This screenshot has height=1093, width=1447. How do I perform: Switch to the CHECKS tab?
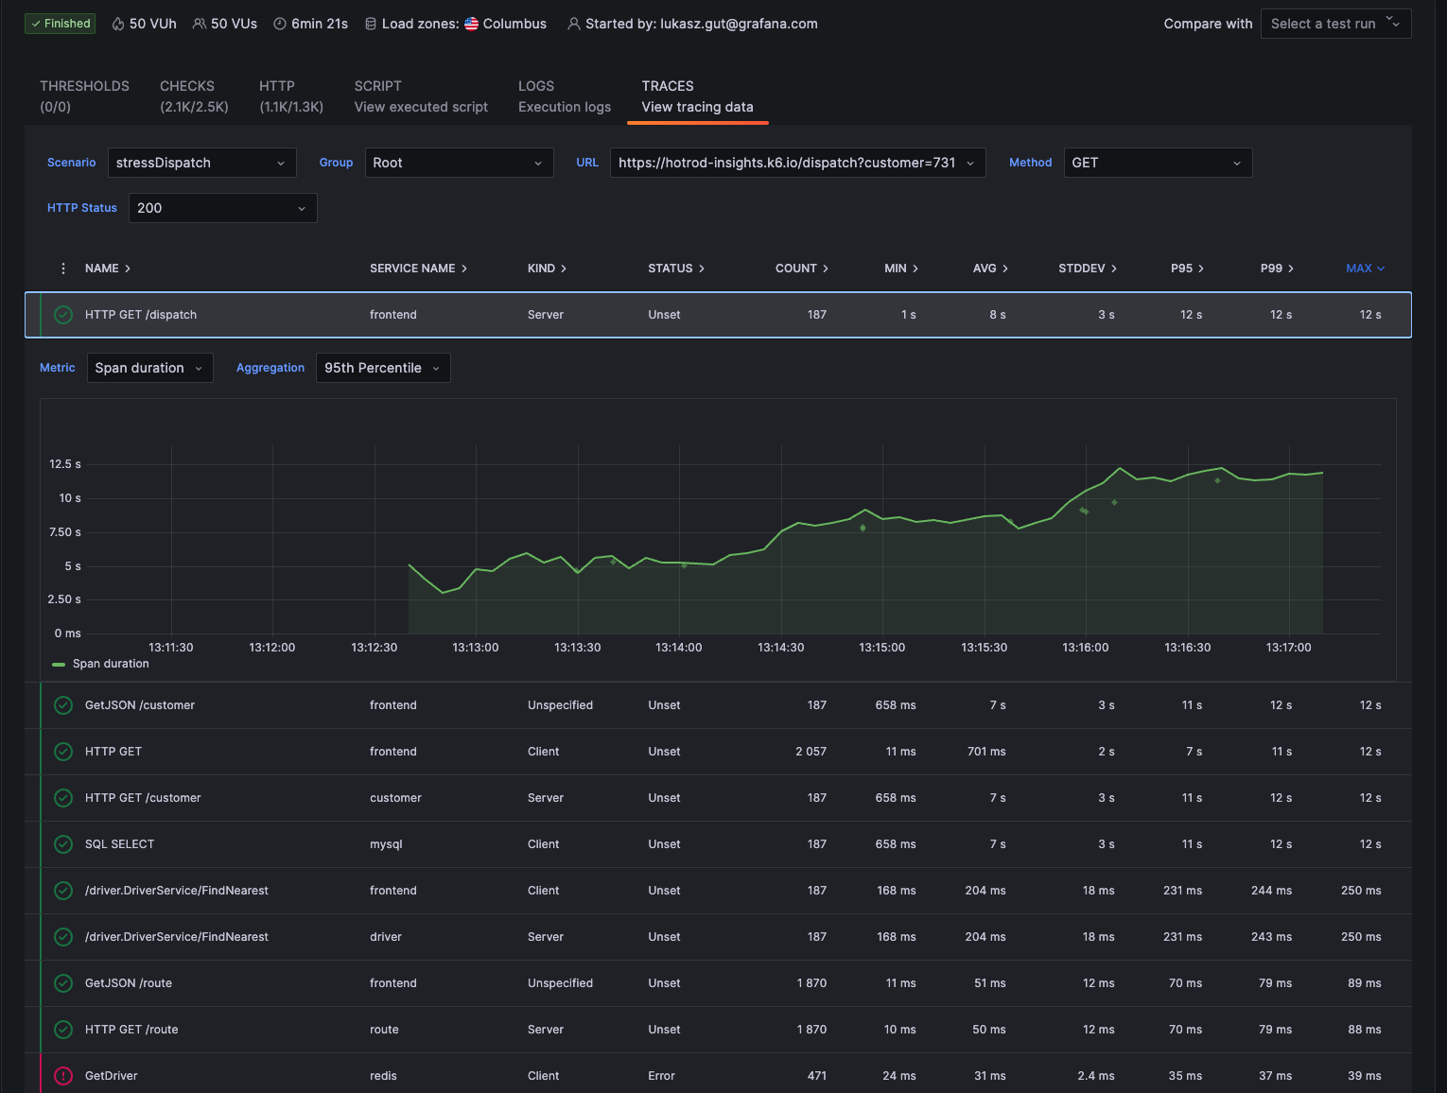[194, 96]
